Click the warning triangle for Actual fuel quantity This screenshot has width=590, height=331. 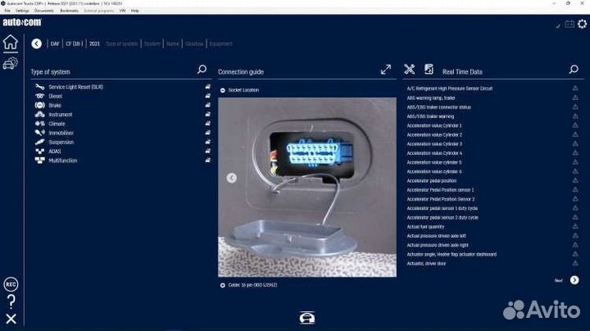pyautogui.click(x=575, y=226)
